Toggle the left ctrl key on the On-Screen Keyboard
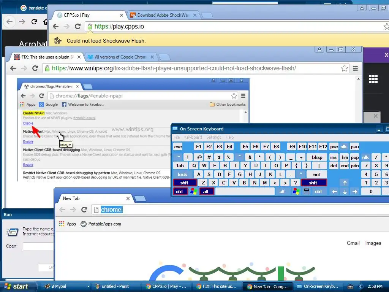Screen dimensions: 389x292 pyautogui.click(x=180, y=192)
